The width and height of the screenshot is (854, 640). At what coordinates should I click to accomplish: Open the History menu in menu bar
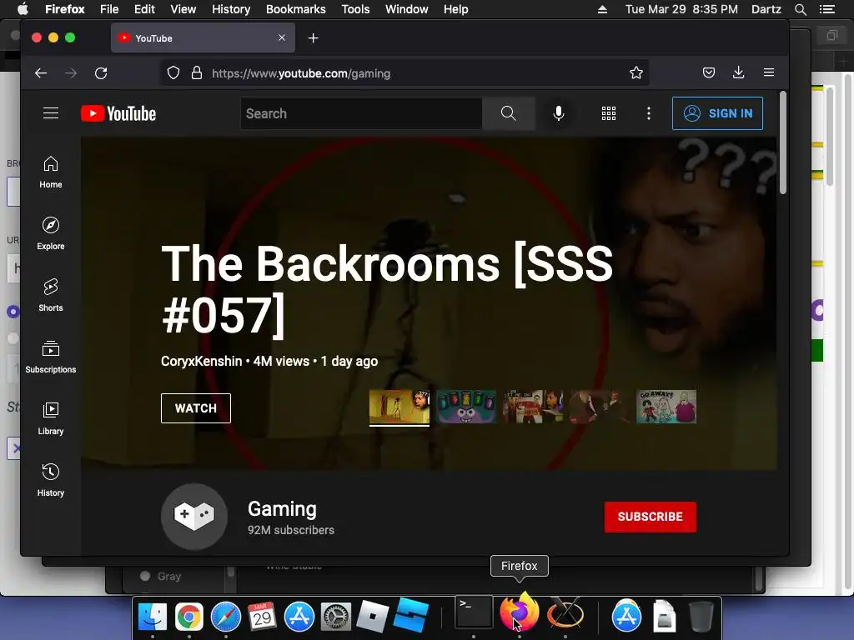point(231,9)
